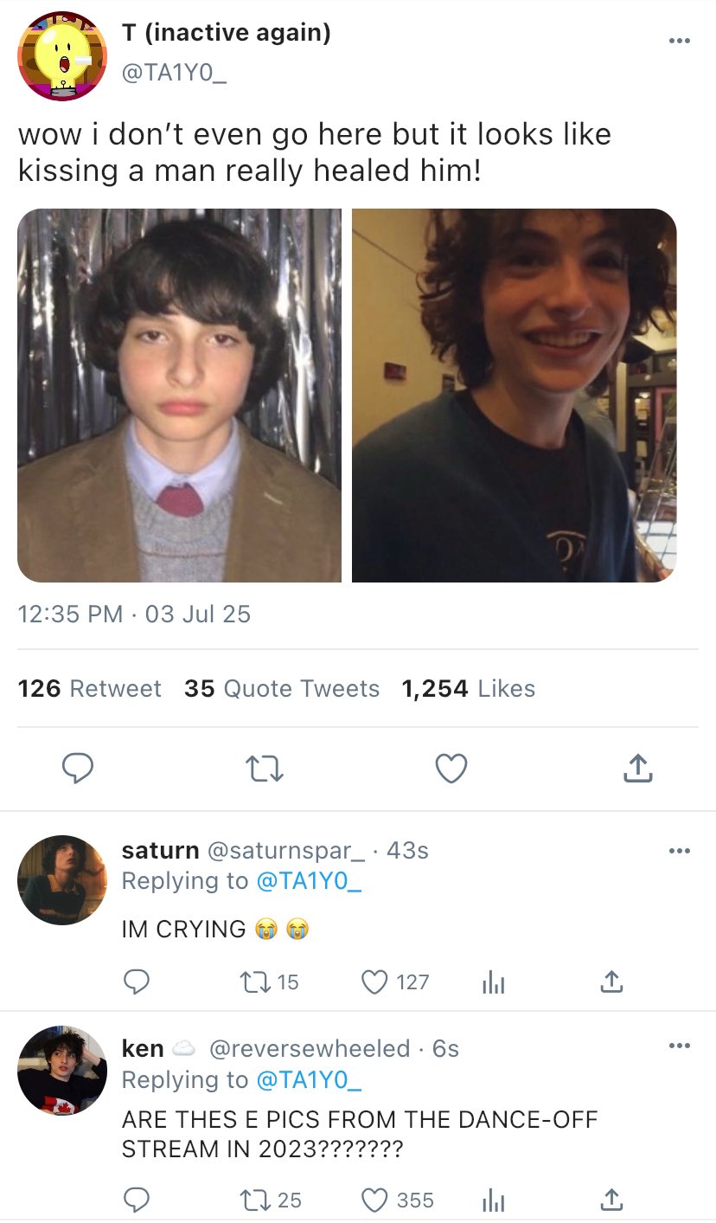Like the main tweet with heart icon
The width and height of the screenshot is (716, 1223).
[x=451, y=768]
